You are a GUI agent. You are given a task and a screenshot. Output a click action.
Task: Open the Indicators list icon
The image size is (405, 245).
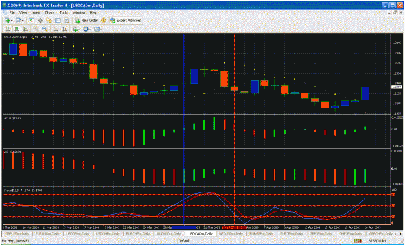[75, 29]
